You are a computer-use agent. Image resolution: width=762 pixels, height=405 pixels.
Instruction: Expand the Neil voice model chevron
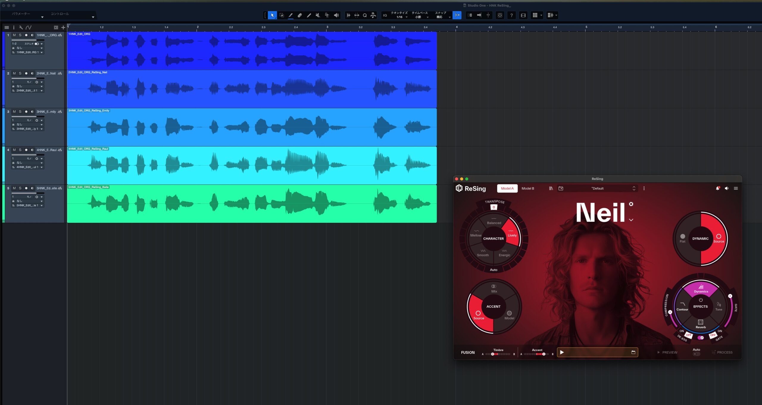click(x=631, y=220)
